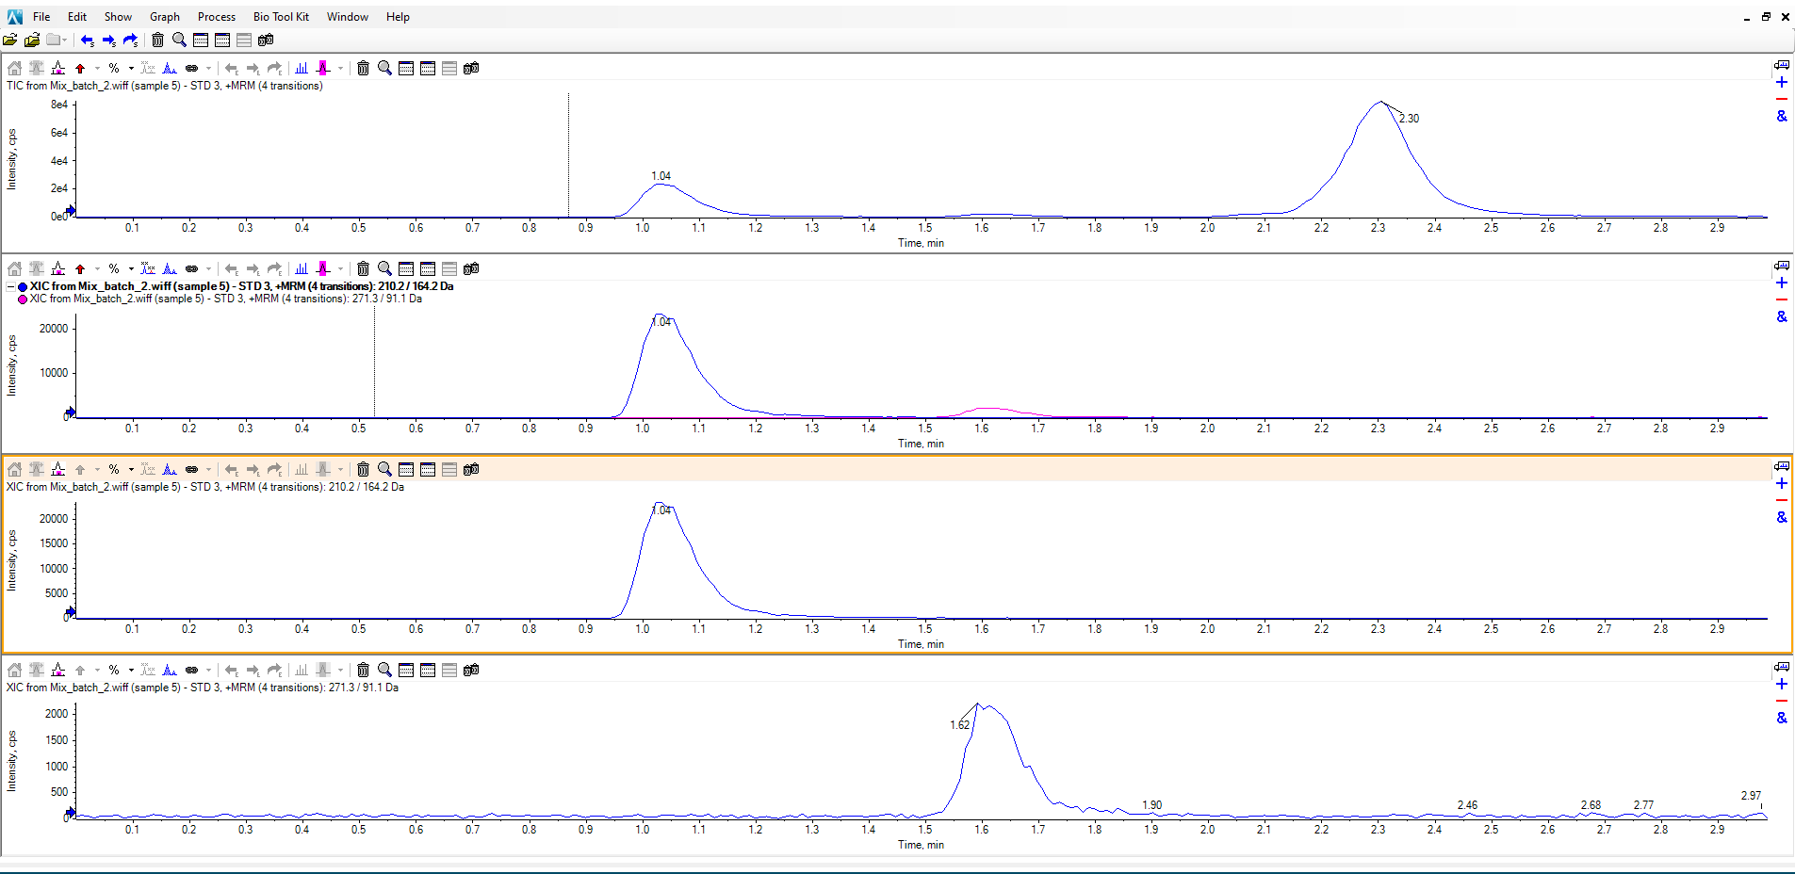
Task: Click the overlaid peaks icon in 210.2/164.2 XIC pane
Action: (170, 469)
